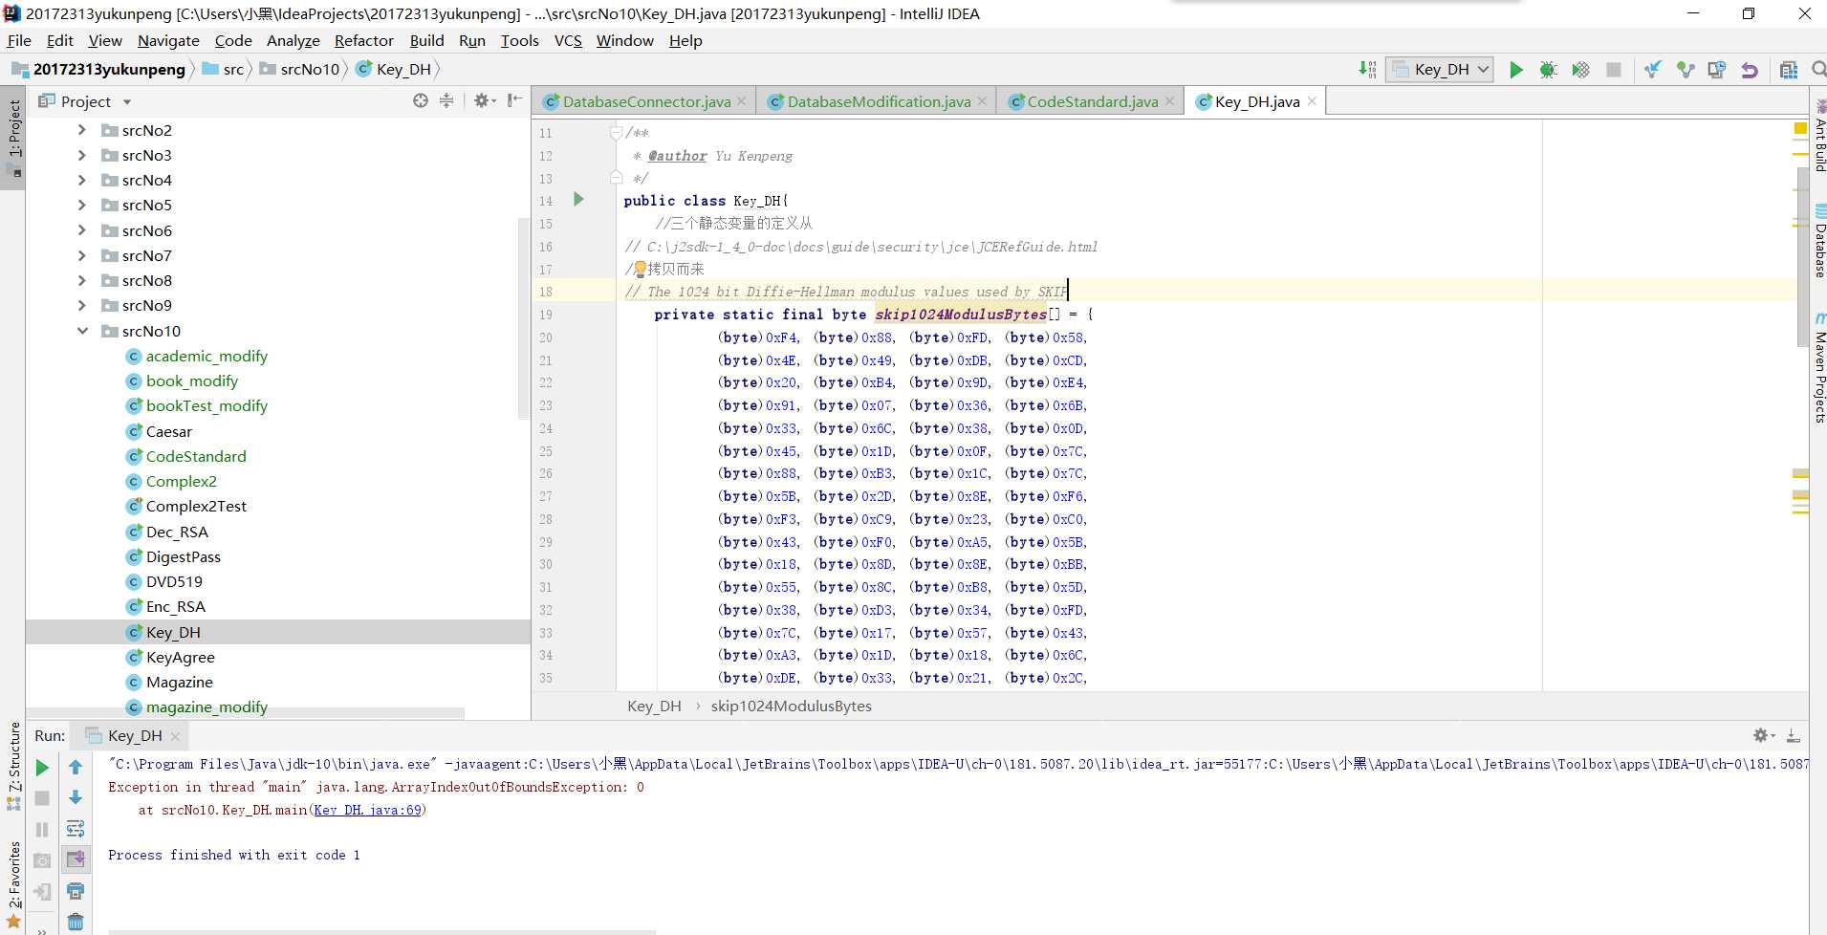Collapse the srcNo10 folder
Screen dimensions: 1827x935
pos(82,331)
